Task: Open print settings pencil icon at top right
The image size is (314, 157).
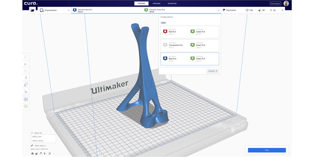Action: [x=282, y=10]
